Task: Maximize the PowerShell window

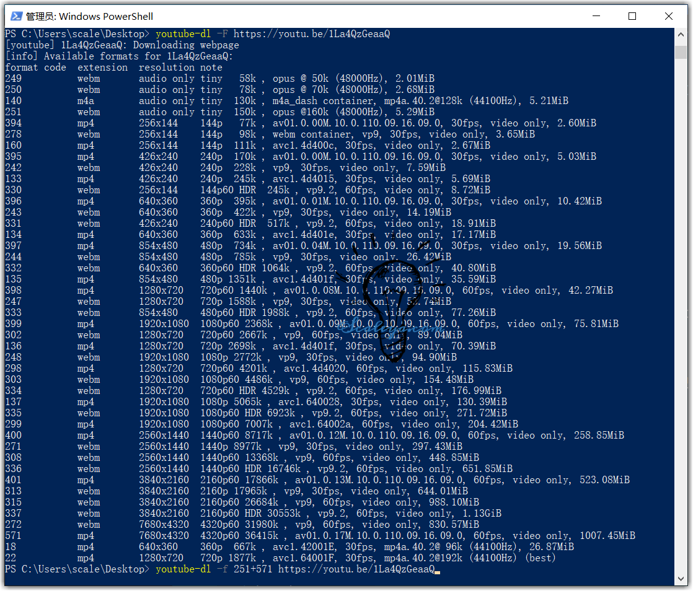Action: pyautogui.click(x=632, y=16)
